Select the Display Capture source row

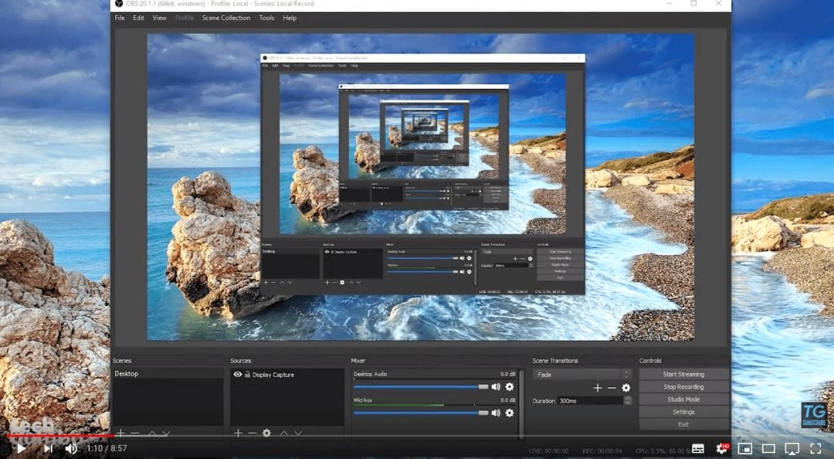click(x=287, y=374)
